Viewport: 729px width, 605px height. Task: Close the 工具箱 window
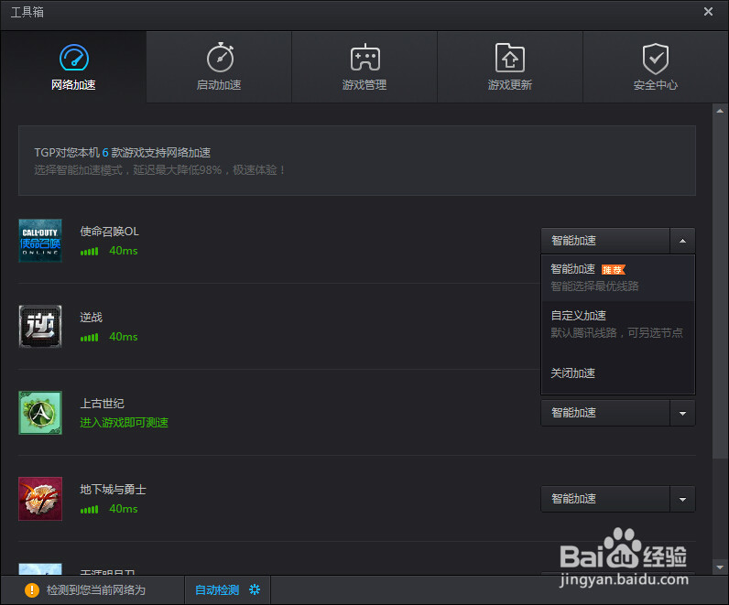point(708,12)
